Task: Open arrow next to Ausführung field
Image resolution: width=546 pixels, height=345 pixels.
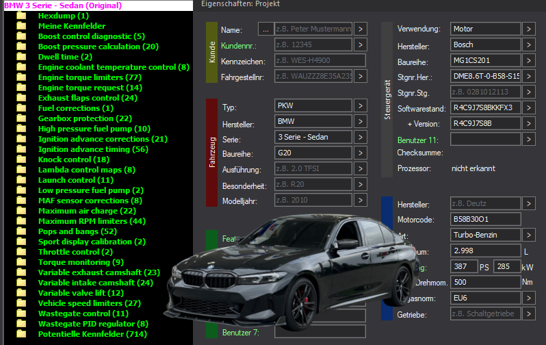Action: 361,168
